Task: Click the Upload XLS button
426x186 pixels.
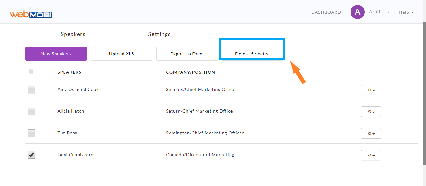Action: [122, 53]
